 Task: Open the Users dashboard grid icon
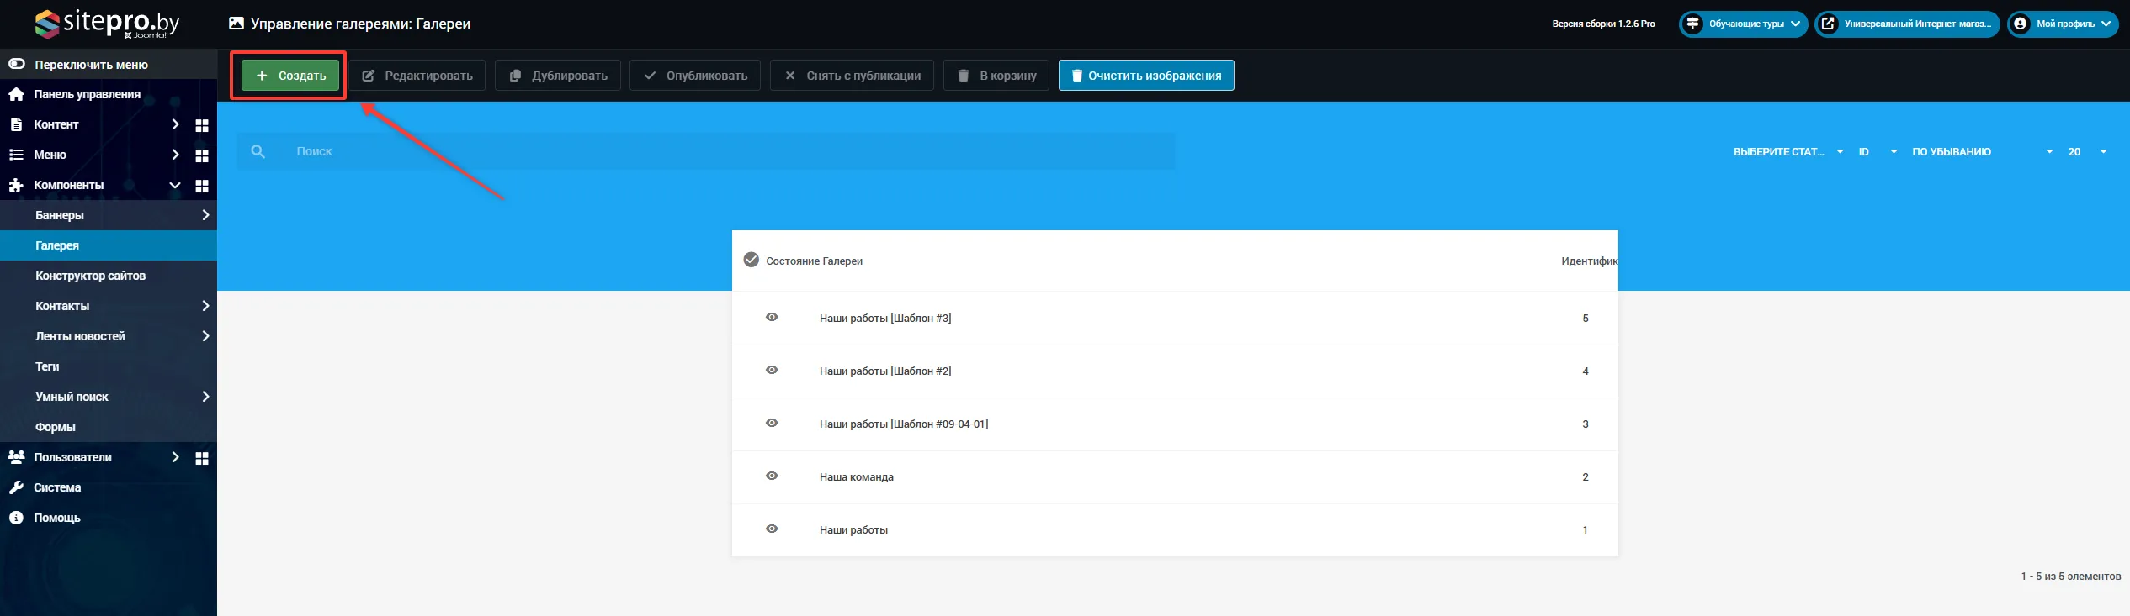click(202, 458)
